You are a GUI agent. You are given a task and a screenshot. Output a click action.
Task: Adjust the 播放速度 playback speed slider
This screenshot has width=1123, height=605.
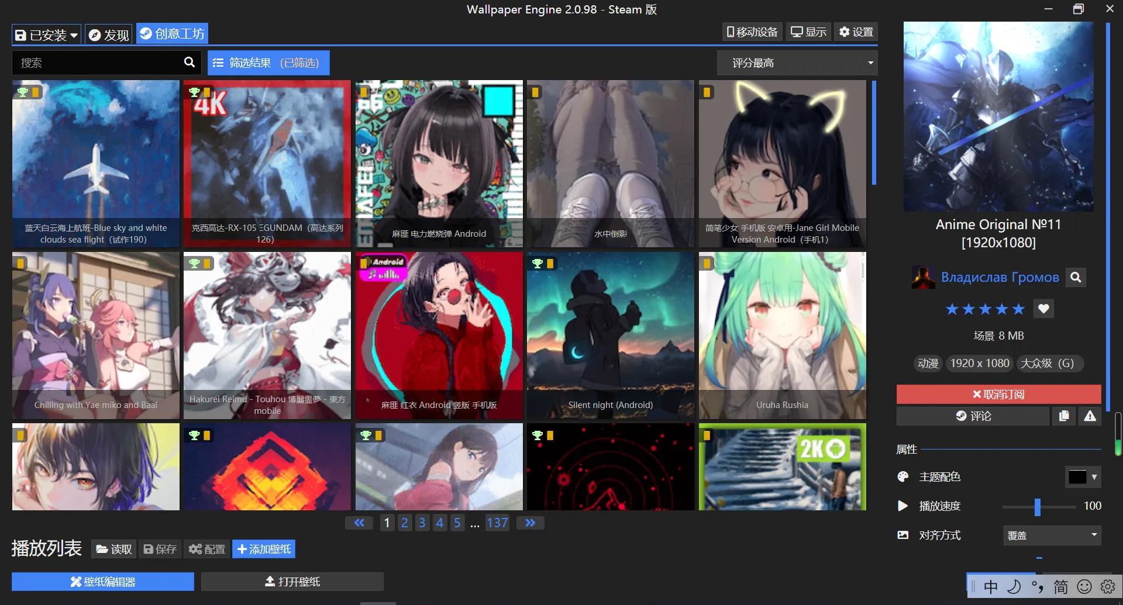pyautogui.click(x=1038, y=507)
